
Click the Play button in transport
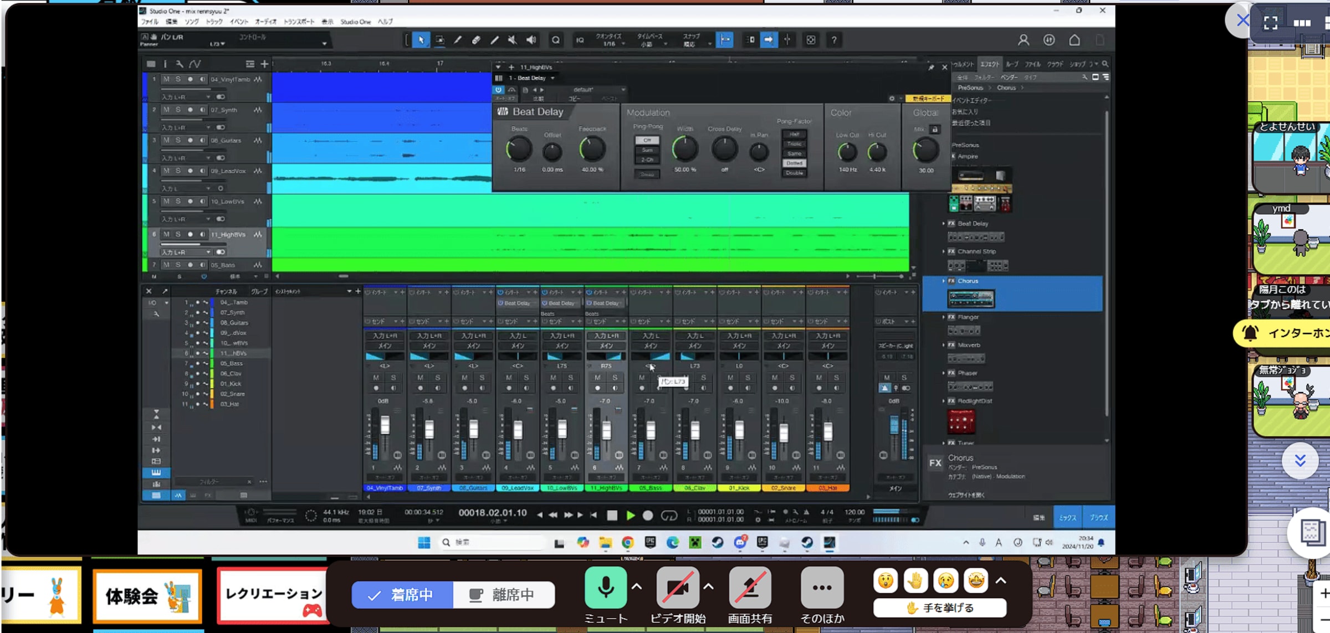click(630, 516)
